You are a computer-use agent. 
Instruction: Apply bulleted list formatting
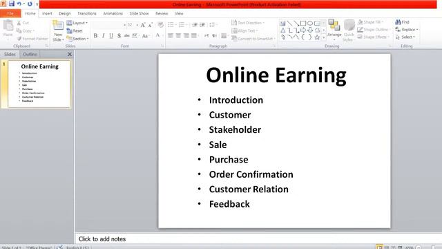171,25
